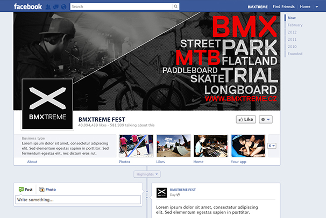Open the notifications globe icon
326x218 pixels.
click(x=64, y=6)
